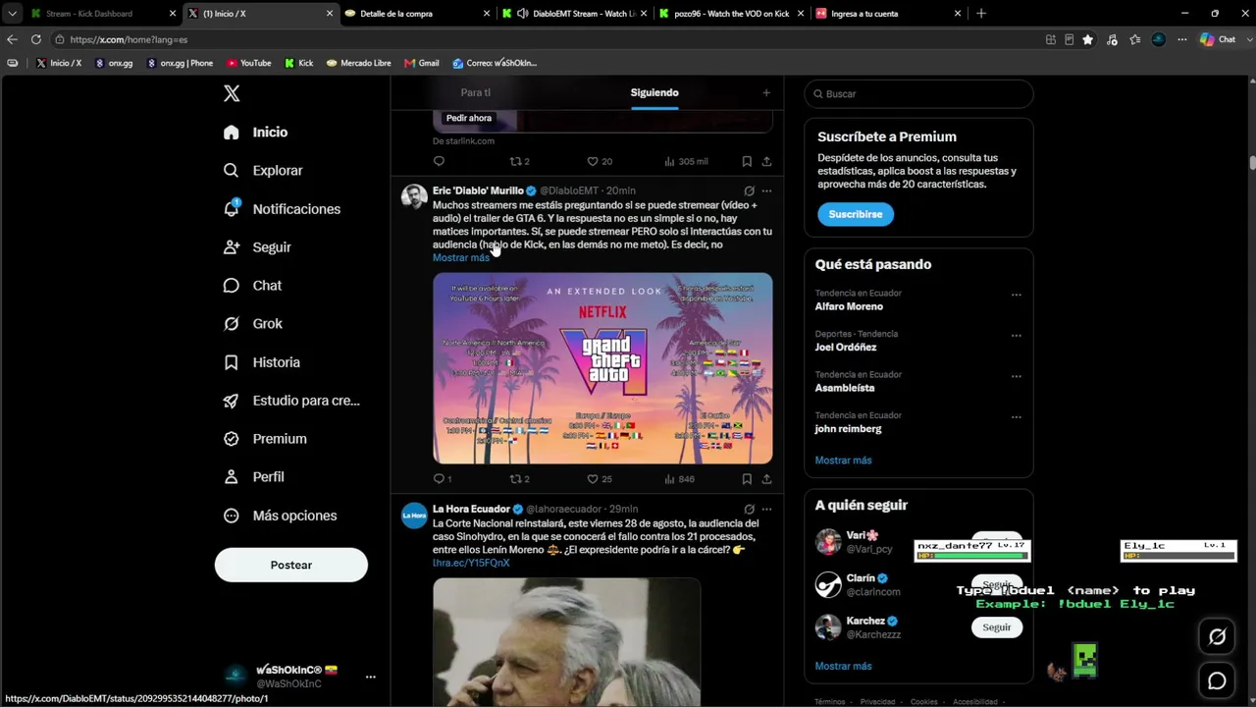1256x707 pixels.
Task: Ask Grok about La Hora Ecuador's post
Action: pos(749,509)
